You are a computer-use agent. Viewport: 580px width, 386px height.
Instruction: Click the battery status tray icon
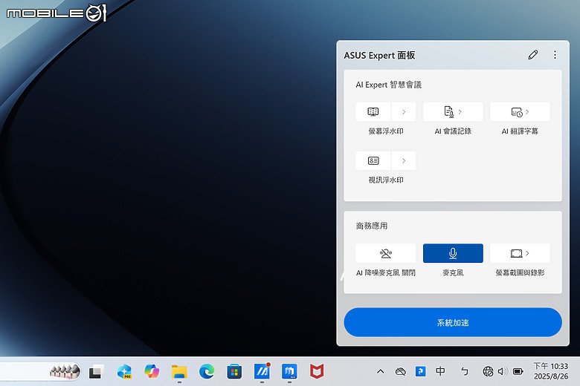pos(518,371)
